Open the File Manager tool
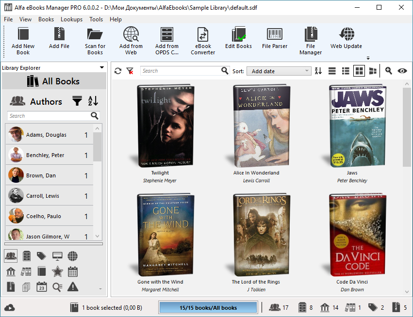This screenshot has height=317, width=413. point(311,41)
